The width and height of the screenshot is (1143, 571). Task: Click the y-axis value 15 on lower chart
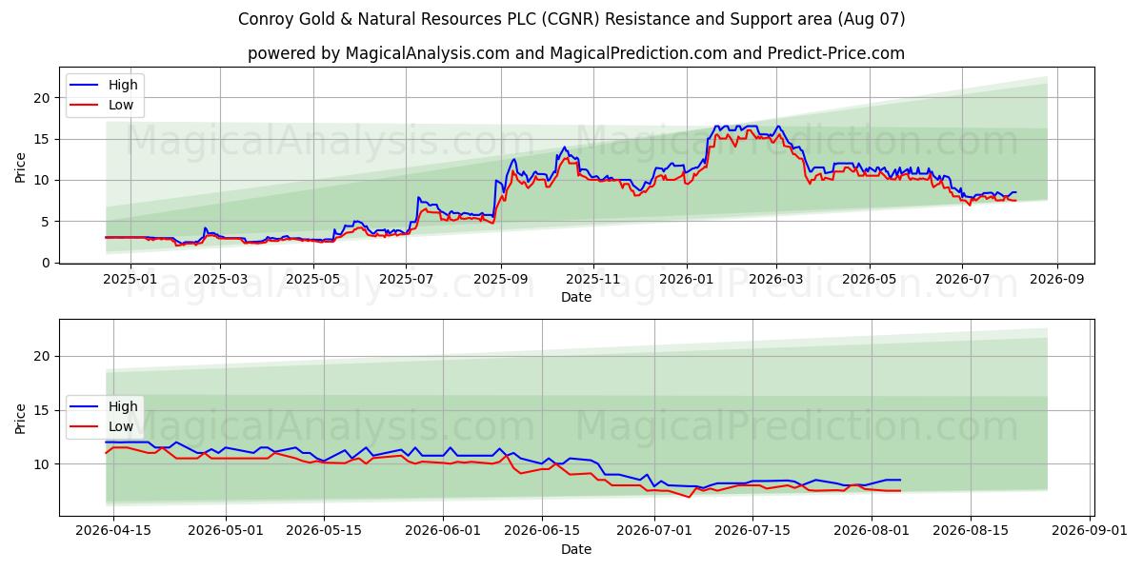41,410
